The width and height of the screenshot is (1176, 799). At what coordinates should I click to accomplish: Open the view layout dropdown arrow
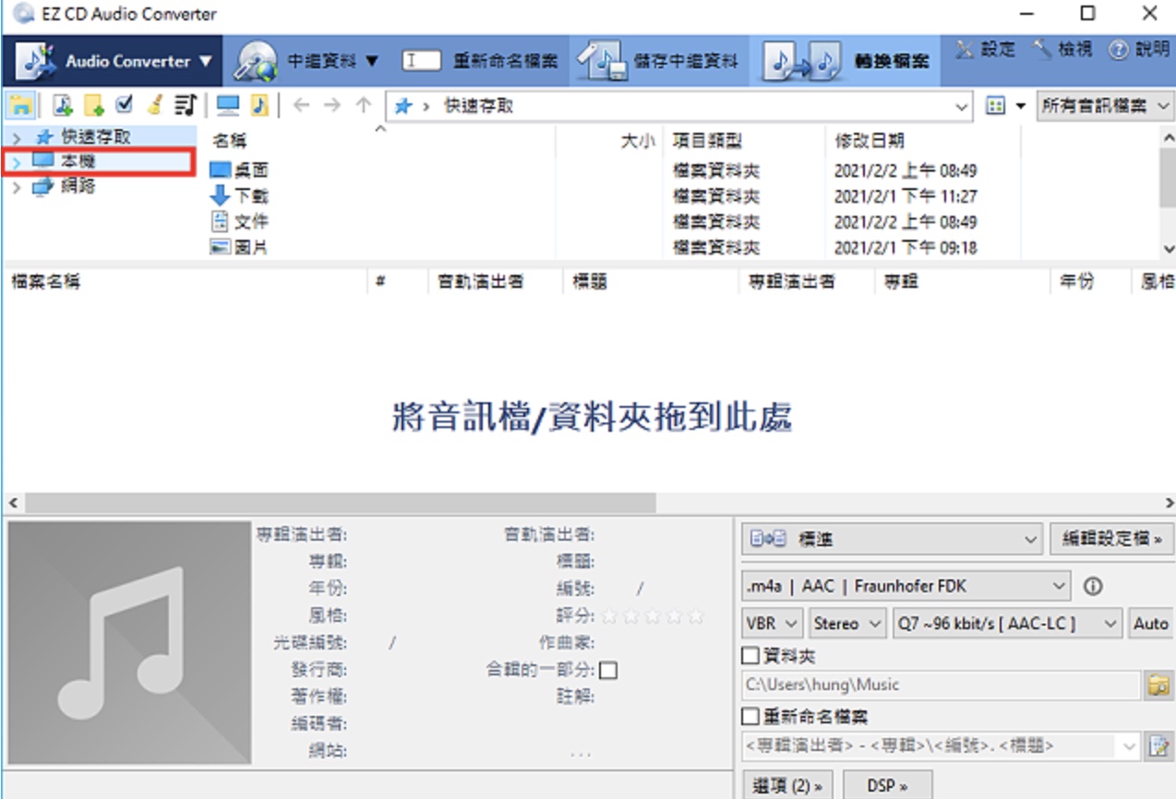[1020, 106]
